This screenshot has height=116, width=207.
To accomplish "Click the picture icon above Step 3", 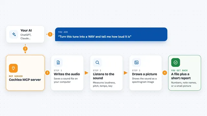I will (136, 63).
